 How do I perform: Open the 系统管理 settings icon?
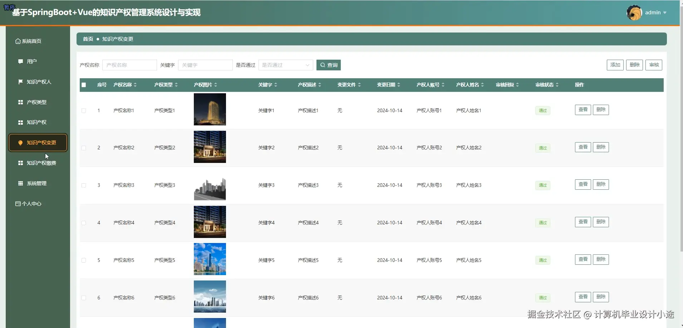click(20, 183)
